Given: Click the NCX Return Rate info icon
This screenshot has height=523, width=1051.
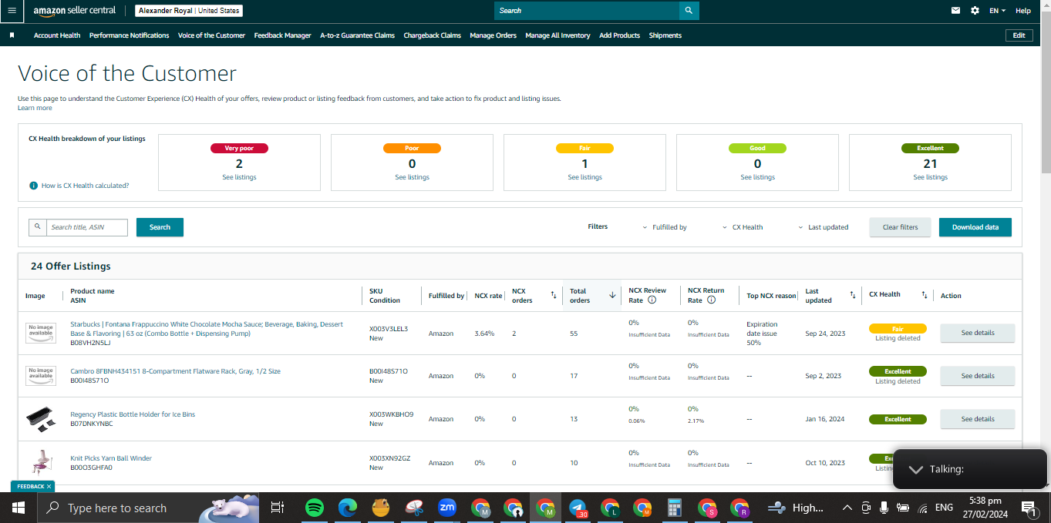Looking at the screenshot, I should pos(711,300).
